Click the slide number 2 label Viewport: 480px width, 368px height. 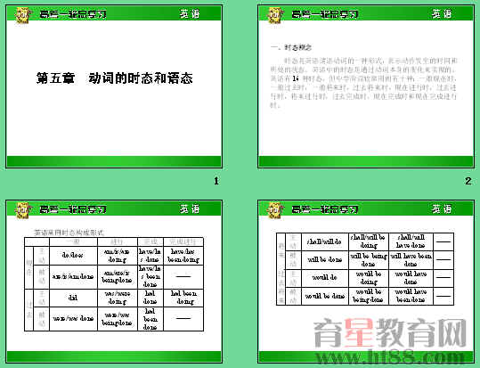(x=468, y=181)
